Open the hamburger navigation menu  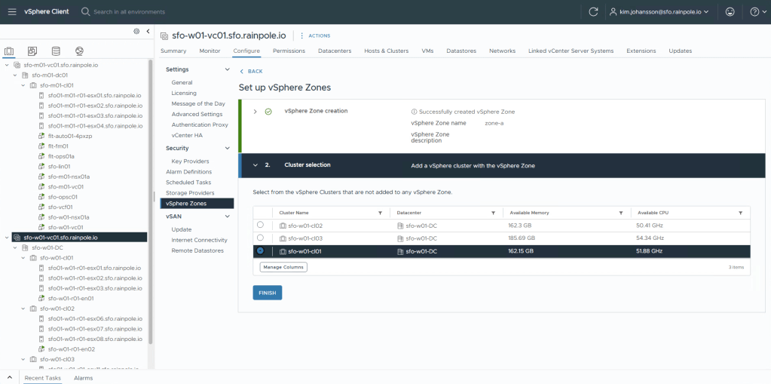[11, 11]
